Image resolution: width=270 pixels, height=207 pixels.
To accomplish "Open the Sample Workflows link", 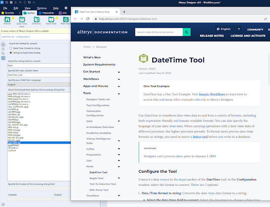I will tap(212, 94).
